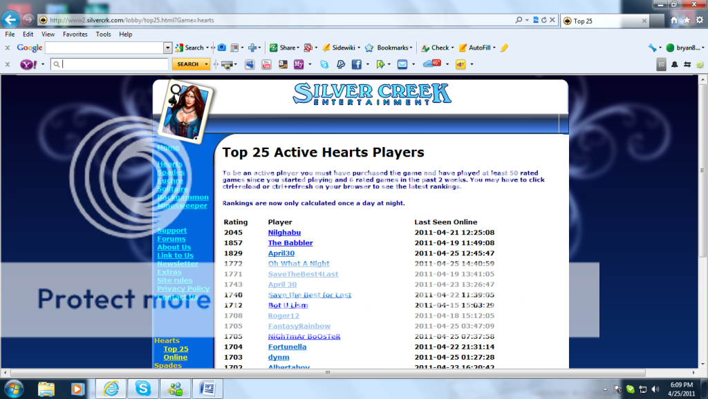Open the Bookmarks dropdown

pyautogui.click(x=411, y=48)
